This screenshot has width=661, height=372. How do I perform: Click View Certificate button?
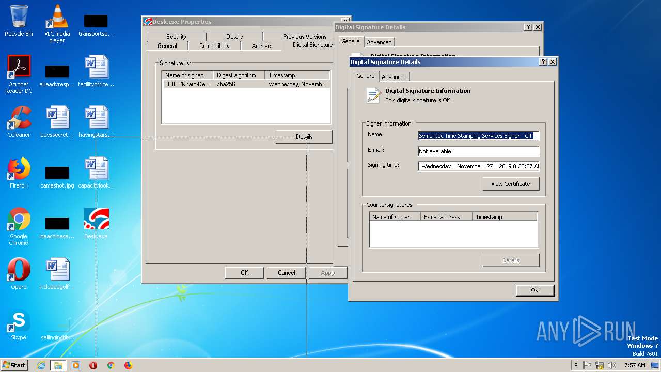coord(511,184)
